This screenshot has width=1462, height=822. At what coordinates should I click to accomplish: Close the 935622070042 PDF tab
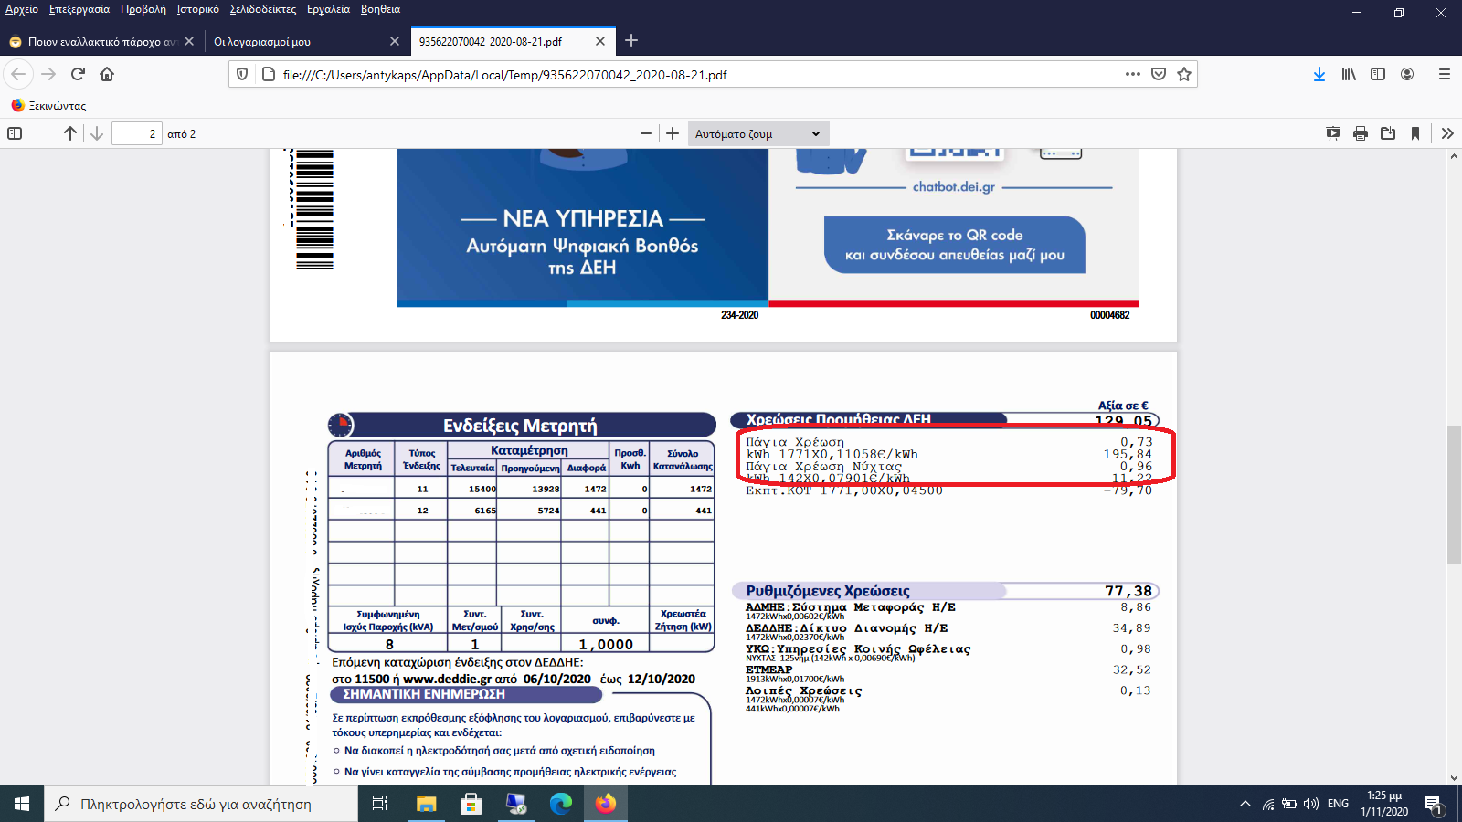[600, 41]
